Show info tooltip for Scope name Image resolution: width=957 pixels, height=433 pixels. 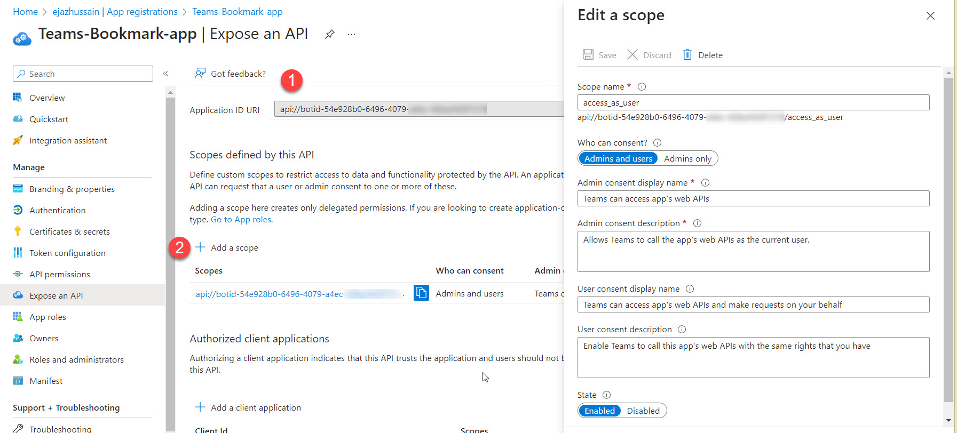point(642,86)
